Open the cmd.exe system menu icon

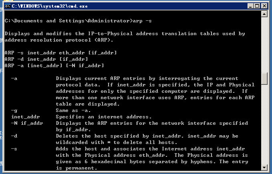click(7, 6)
